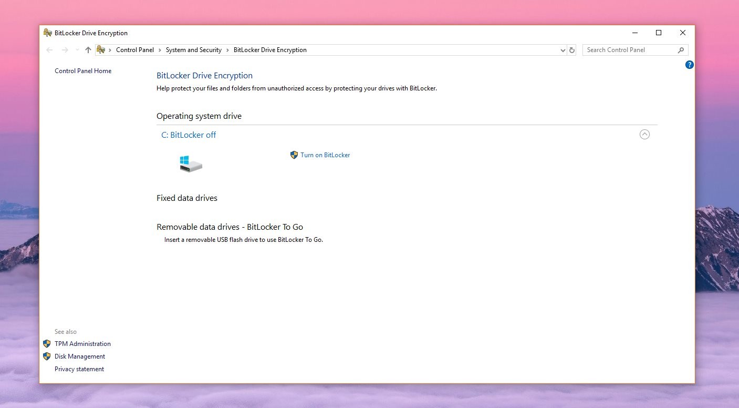This screenshot has width=739, height=408.
Task: Click the See also label
Action: [66, 332]
